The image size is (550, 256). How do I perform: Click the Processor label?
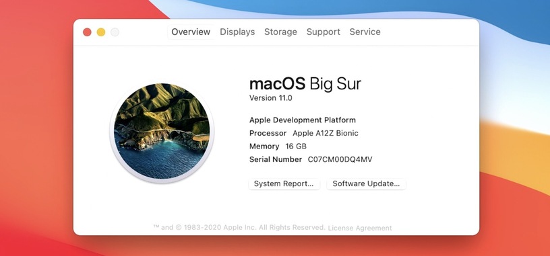268,133
